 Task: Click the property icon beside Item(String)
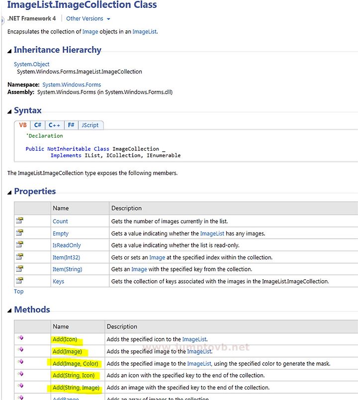click(x=20, y=268)
